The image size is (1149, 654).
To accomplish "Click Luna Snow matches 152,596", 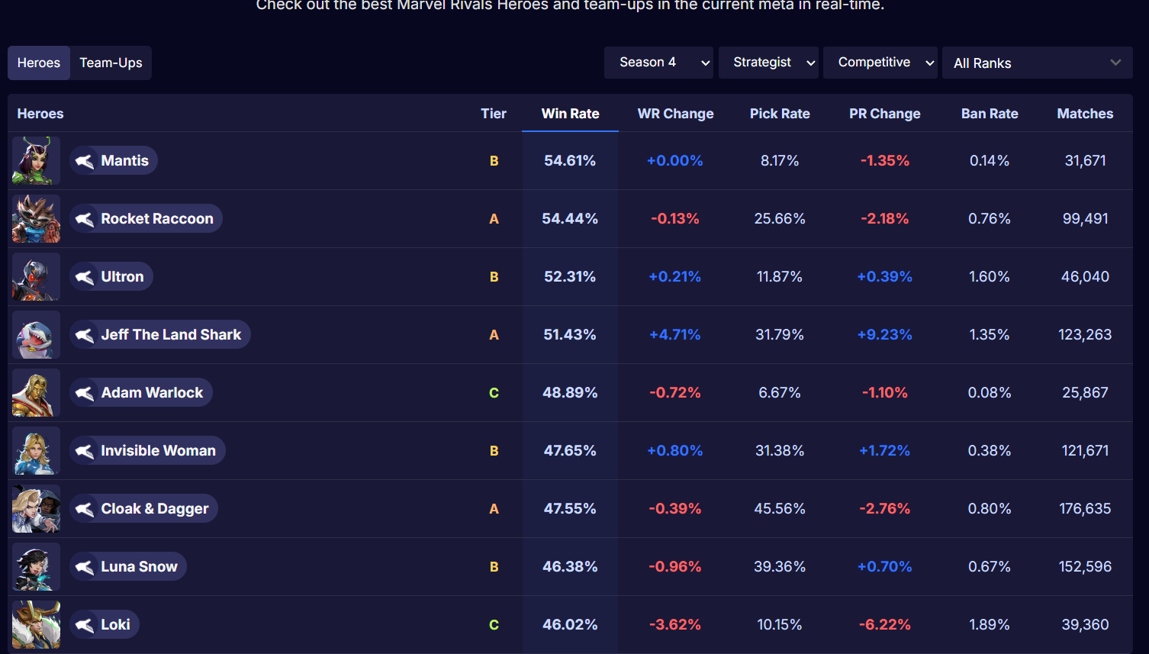I will tap(1085, 566).
